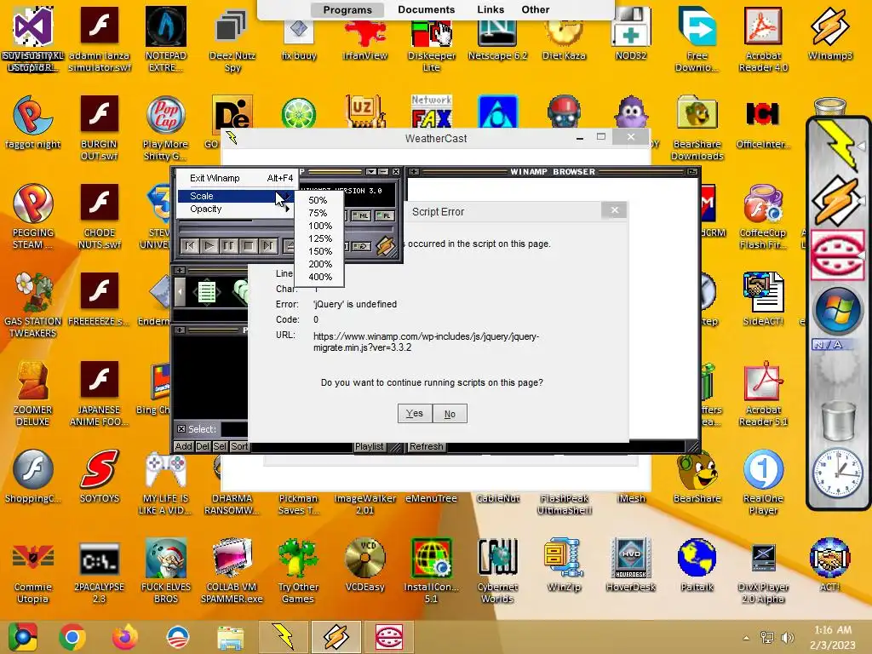Open Cybernet Worlds desktop icon

497,571
